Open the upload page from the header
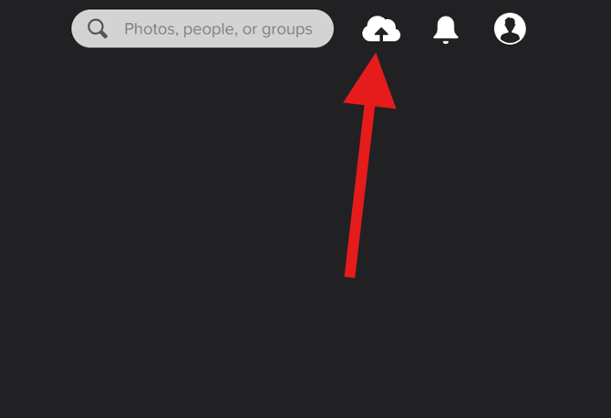Viewport: 611px width, 418px height. click(381, 29)
